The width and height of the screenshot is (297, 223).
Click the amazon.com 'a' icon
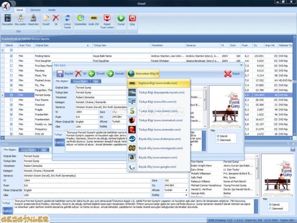tap(132, 158)
